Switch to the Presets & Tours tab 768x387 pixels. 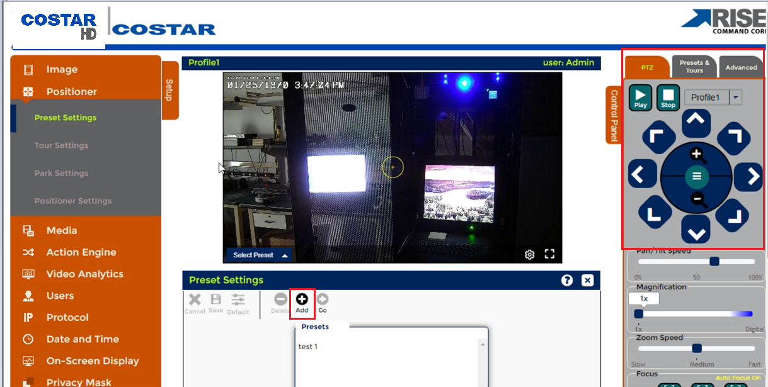[694, 67]
